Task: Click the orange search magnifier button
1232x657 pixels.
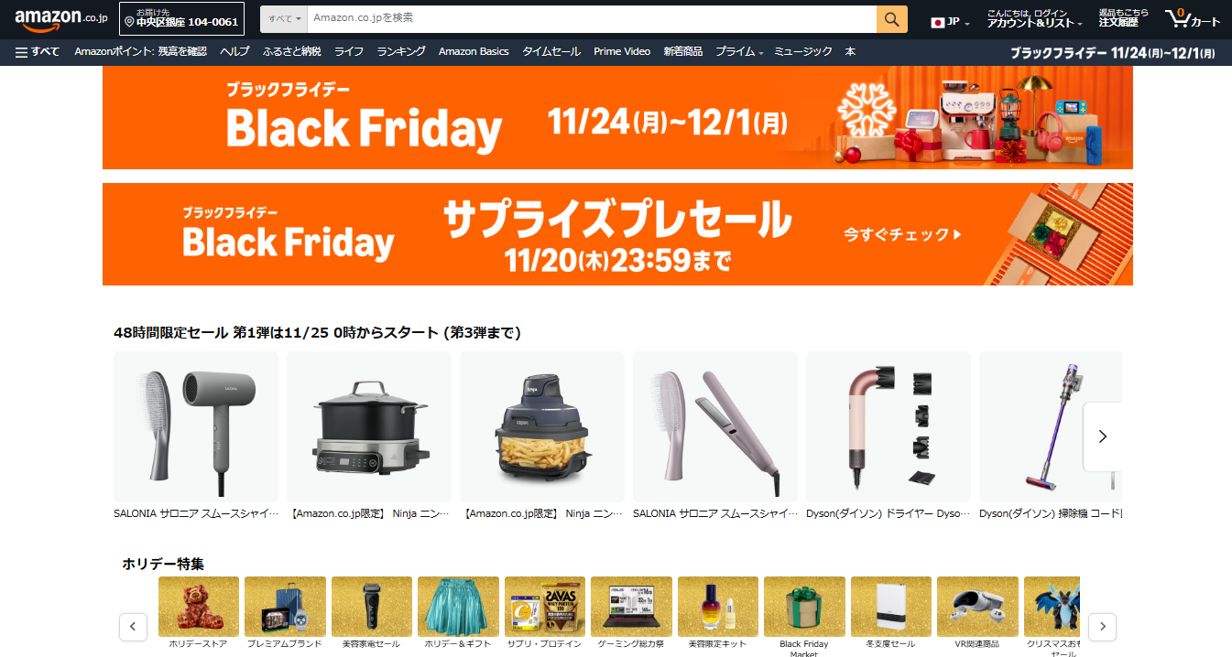Action: [x=892, y=18]
